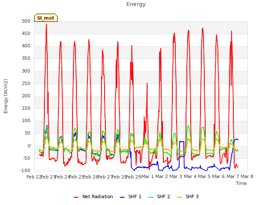Select SHF 3 legend entry
The height and width of the screenshot is (205, 273).
(x=188, y=196)
